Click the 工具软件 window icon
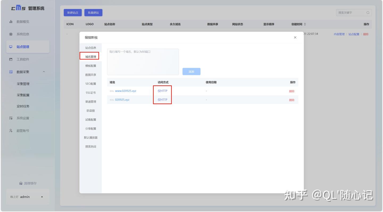The height and width of the screenshot is (212, 383). 11,59
